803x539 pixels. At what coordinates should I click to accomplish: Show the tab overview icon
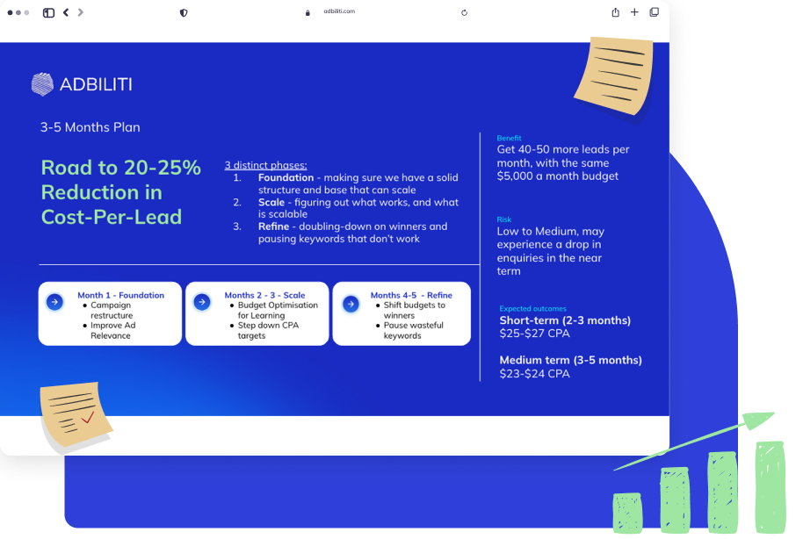pyautogui.click(x=654, y=12)
